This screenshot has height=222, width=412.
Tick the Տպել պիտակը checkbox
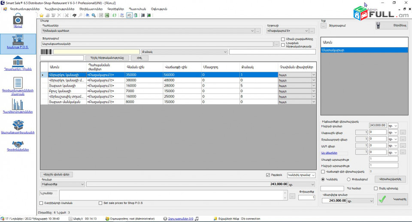point(376,189)
